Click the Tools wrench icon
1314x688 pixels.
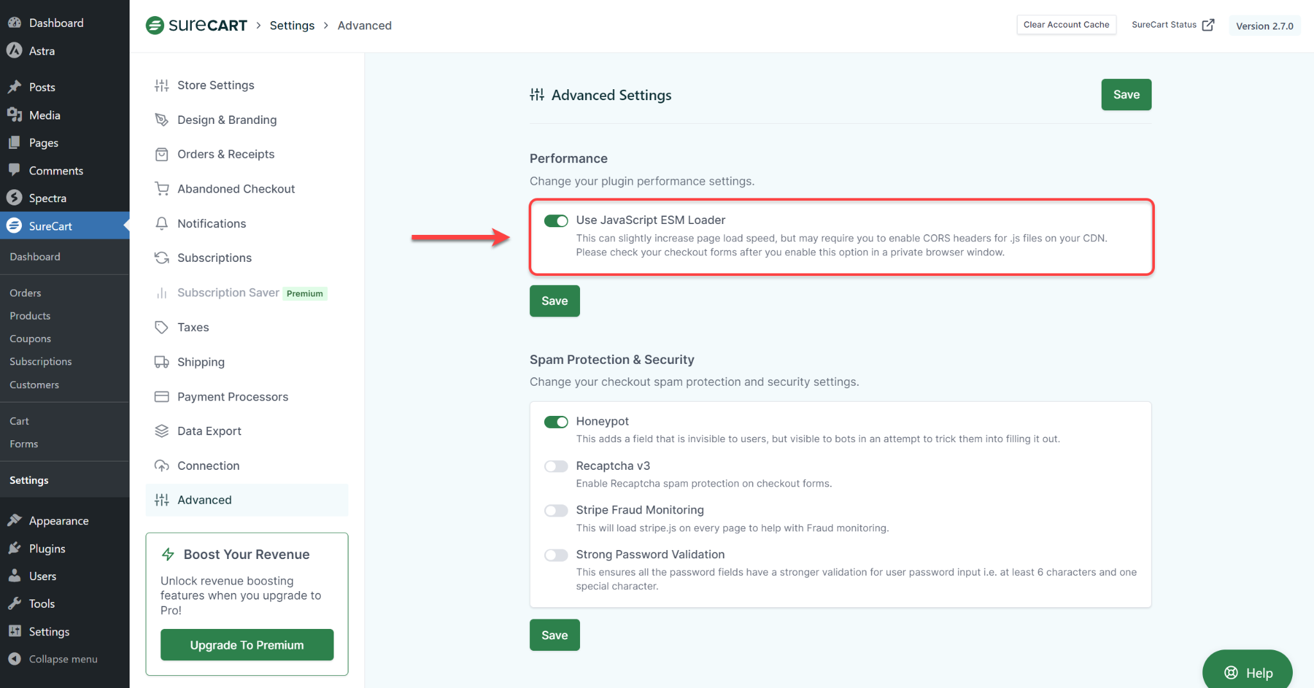click(14, 603)
